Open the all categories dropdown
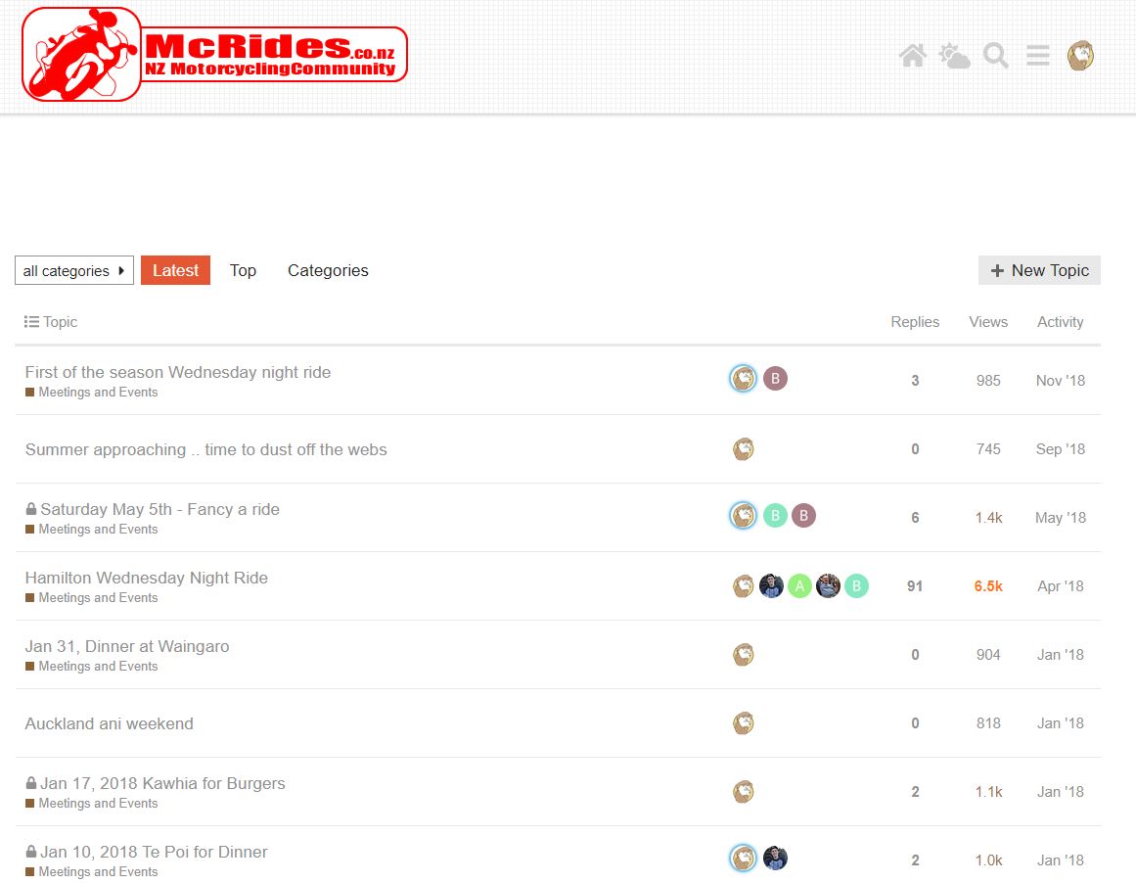This screenshot has height=883, width=1136. (73, 270)
